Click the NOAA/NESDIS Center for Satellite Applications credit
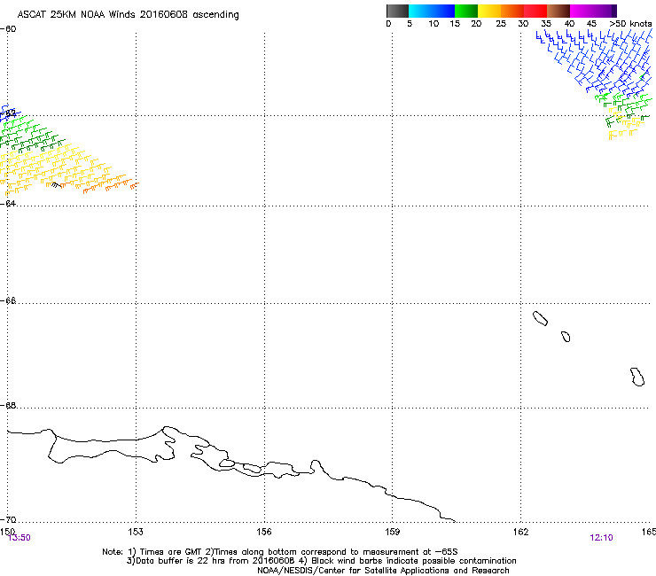Viewport: 656px width, 576px height. pyautogui.click(x=383, y=571)
